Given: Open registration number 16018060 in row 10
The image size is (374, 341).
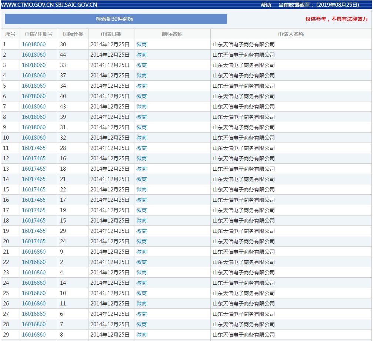Looking at the screenshot, I should click(x=34, y=138).
